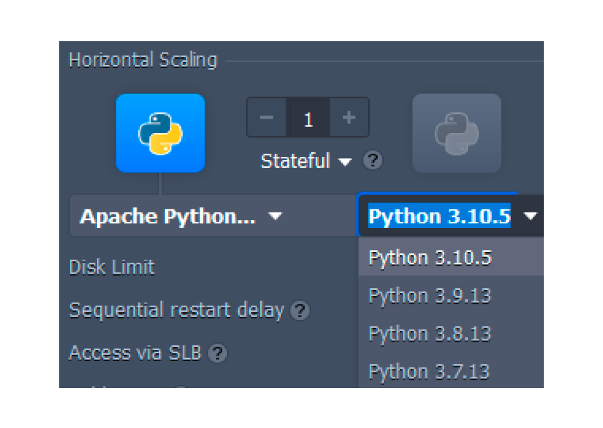Click the Sequential restart delay label
The height and width of the screenshot is (428, 603).
tap(176, 311)
